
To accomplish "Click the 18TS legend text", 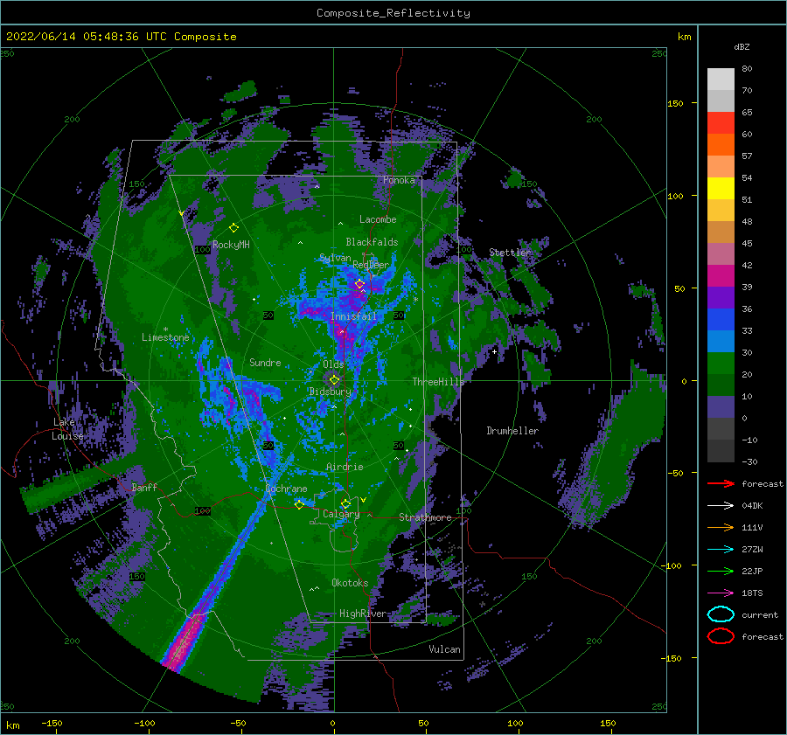I will 752,593.
